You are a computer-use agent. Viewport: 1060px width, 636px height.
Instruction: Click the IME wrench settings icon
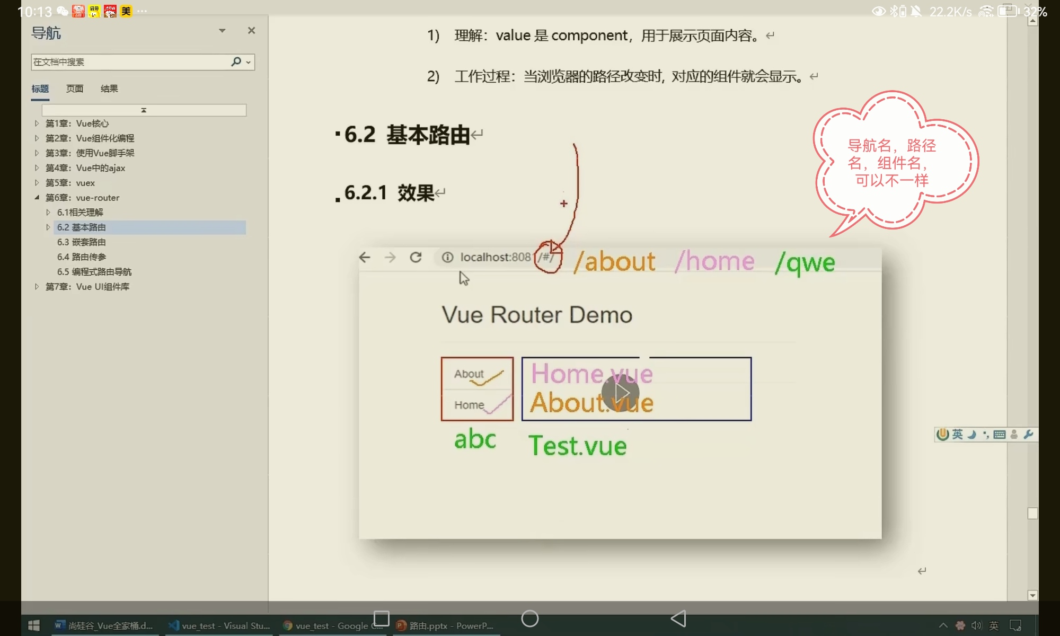[1028, 435]
